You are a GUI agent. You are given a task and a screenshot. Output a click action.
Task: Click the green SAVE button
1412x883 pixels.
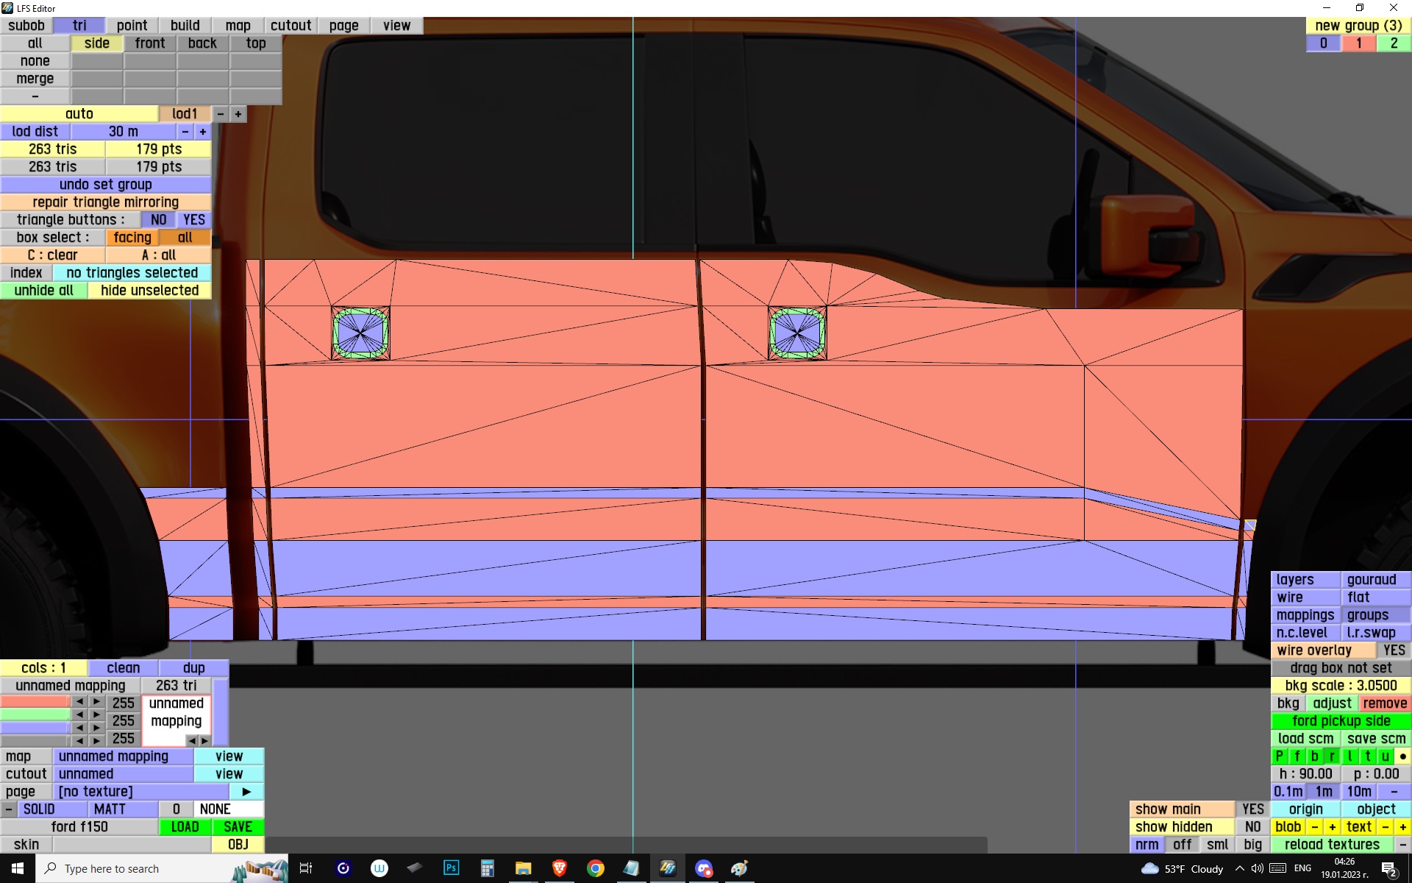238,827
